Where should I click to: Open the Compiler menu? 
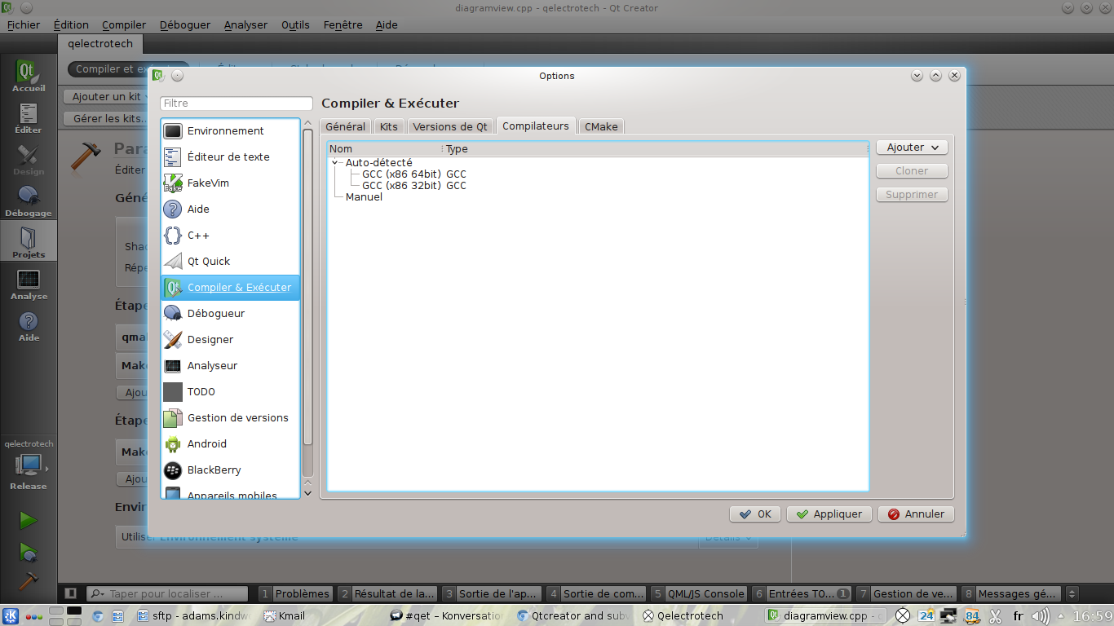coord(124,24)
